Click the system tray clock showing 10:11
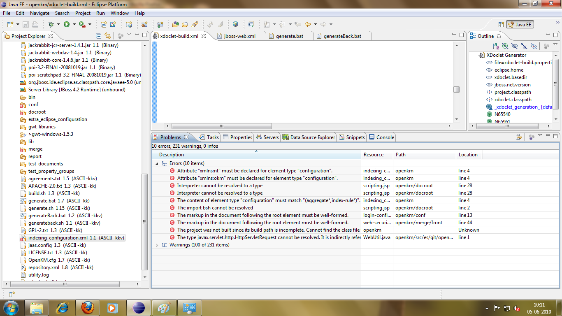This screenshot has width=562, height=316. click(x=539, y=305)
